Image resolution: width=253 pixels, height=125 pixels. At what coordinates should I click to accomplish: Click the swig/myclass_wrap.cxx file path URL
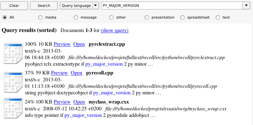tap(166, 109)
